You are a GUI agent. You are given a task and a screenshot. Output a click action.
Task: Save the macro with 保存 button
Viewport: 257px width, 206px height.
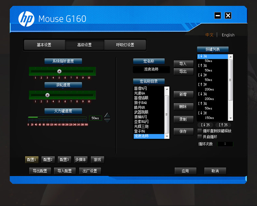point(183,132)
